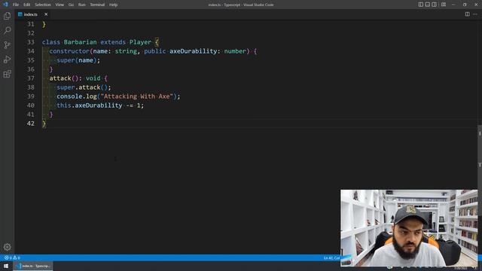Open errors and warnings in status bar
Image resolution: width=482 pixels, height=271 pixels.
point(12,257)
